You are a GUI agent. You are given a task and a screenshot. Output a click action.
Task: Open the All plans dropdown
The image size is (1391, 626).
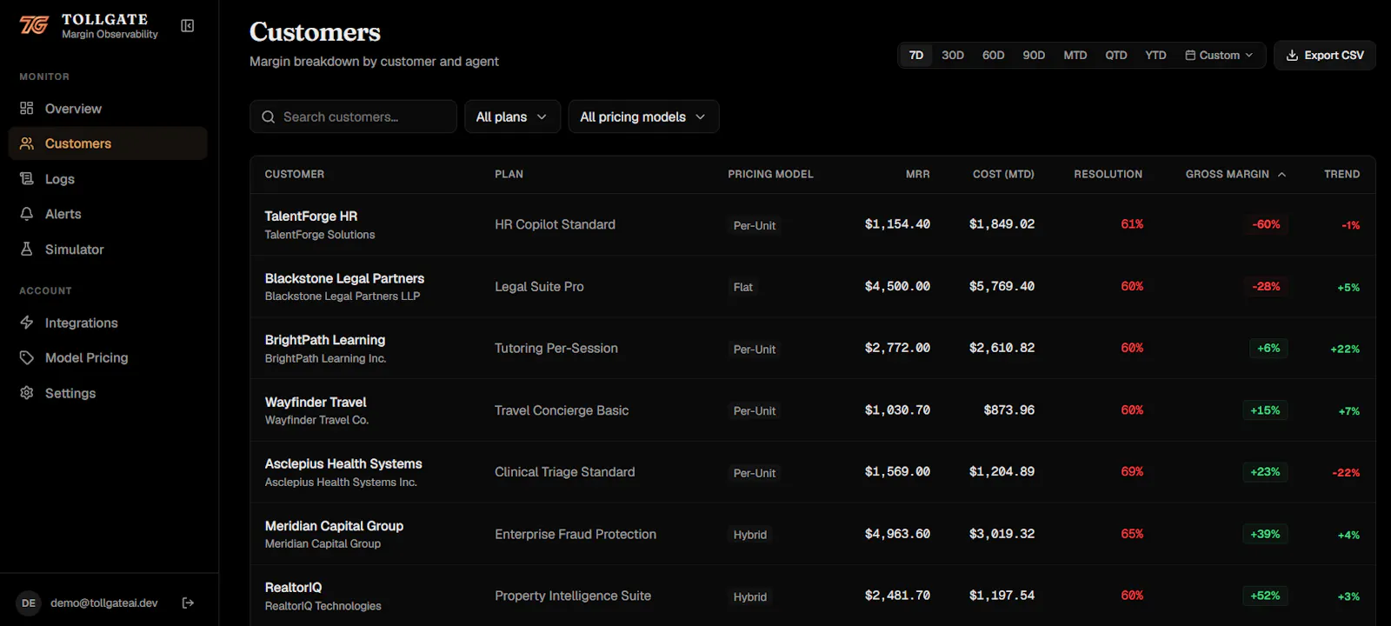(x=512, y=117)
